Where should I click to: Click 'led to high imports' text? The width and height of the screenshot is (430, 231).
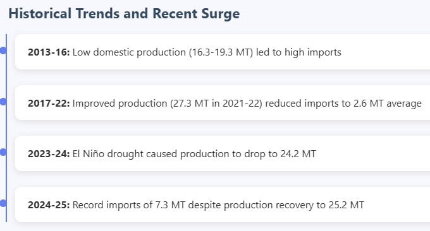[x=298, y=52]
